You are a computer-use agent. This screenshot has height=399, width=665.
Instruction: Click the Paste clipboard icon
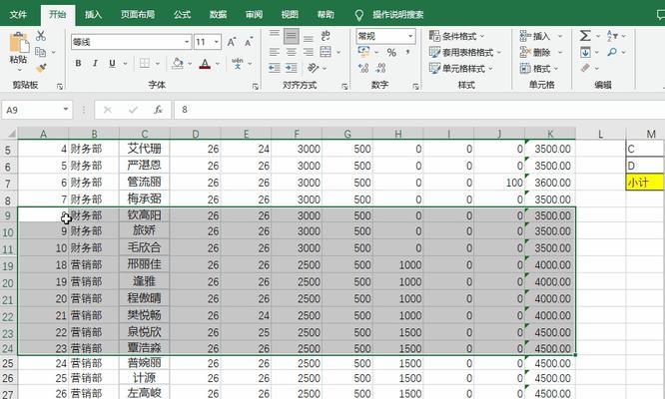19,42
